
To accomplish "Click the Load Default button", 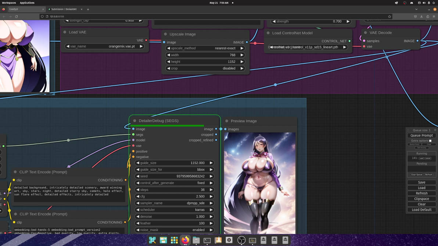I will 421,210.
